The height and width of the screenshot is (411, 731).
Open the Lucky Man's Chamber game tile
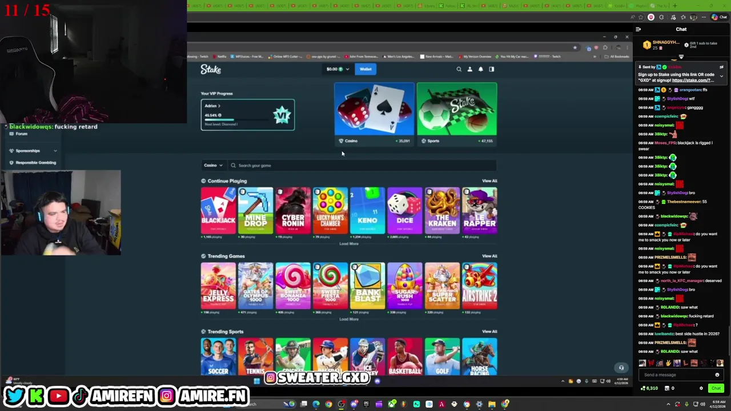330,211
